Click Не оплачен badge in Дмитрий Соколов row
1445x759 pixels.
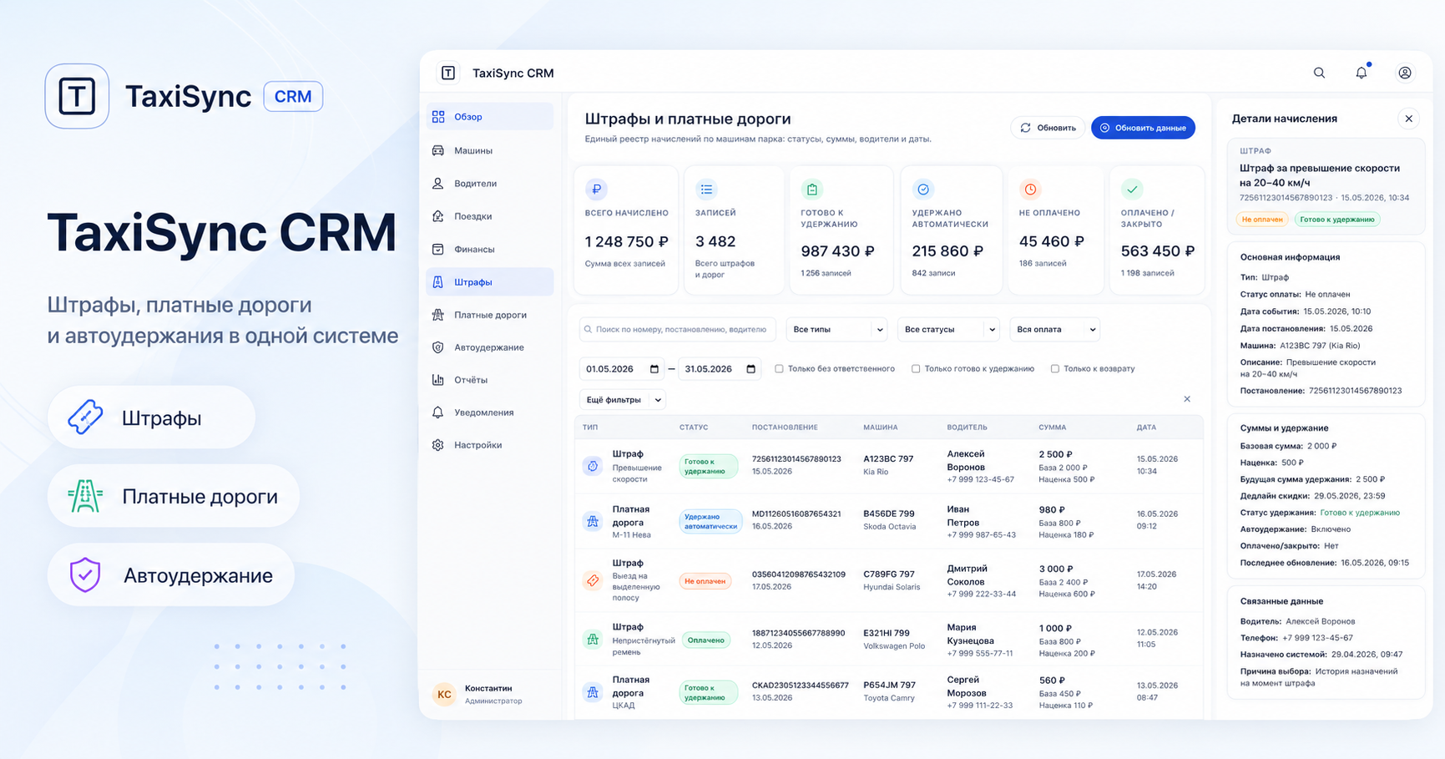pos(705,581)
